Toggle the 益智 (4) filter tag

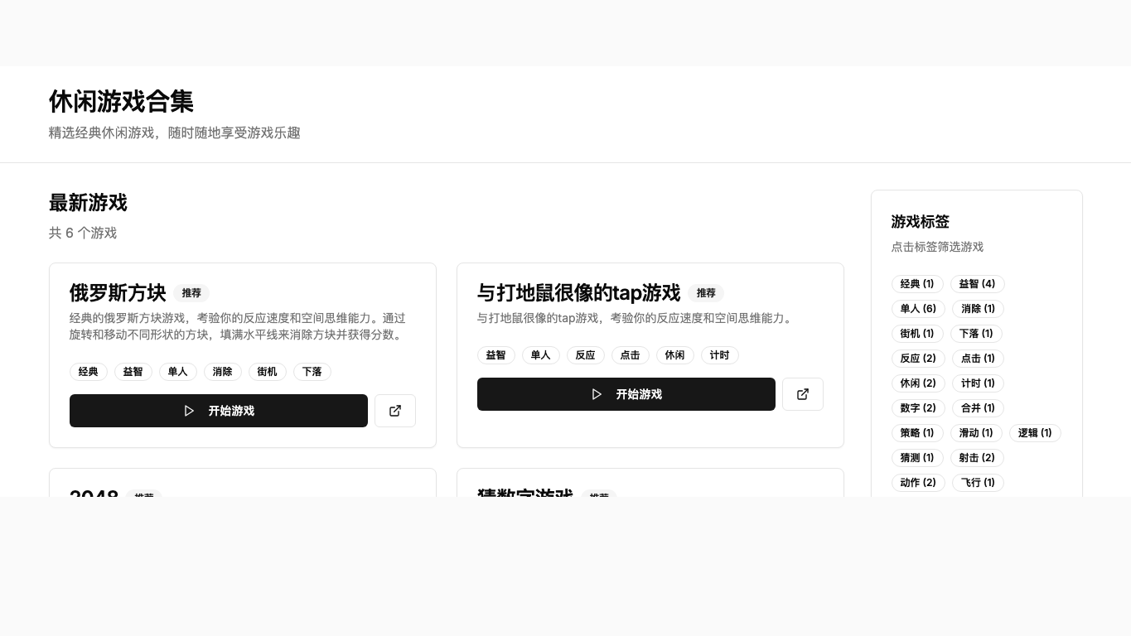click(x=977, y=284)
